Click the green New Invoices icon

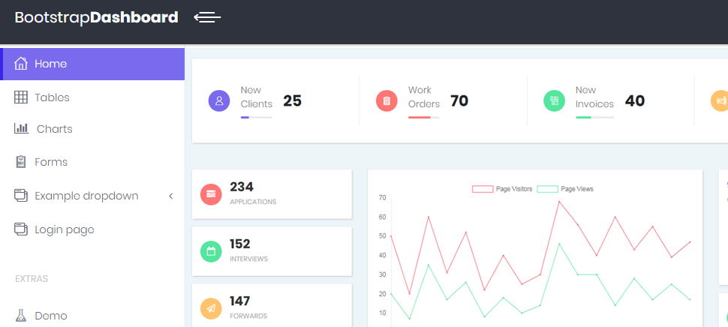click(x=555, y=100)
